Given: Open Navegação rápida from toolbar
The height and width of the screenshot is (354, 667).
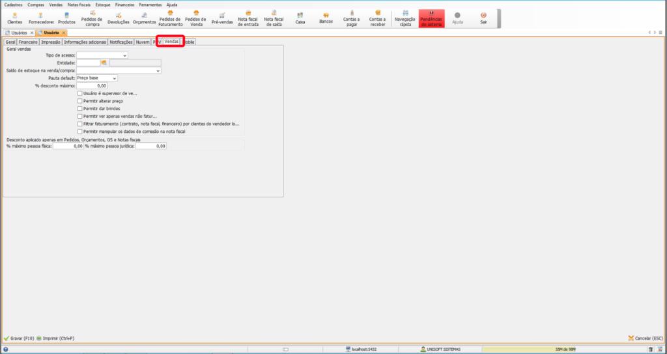Looking at the screenshot, I should (405, 18).
